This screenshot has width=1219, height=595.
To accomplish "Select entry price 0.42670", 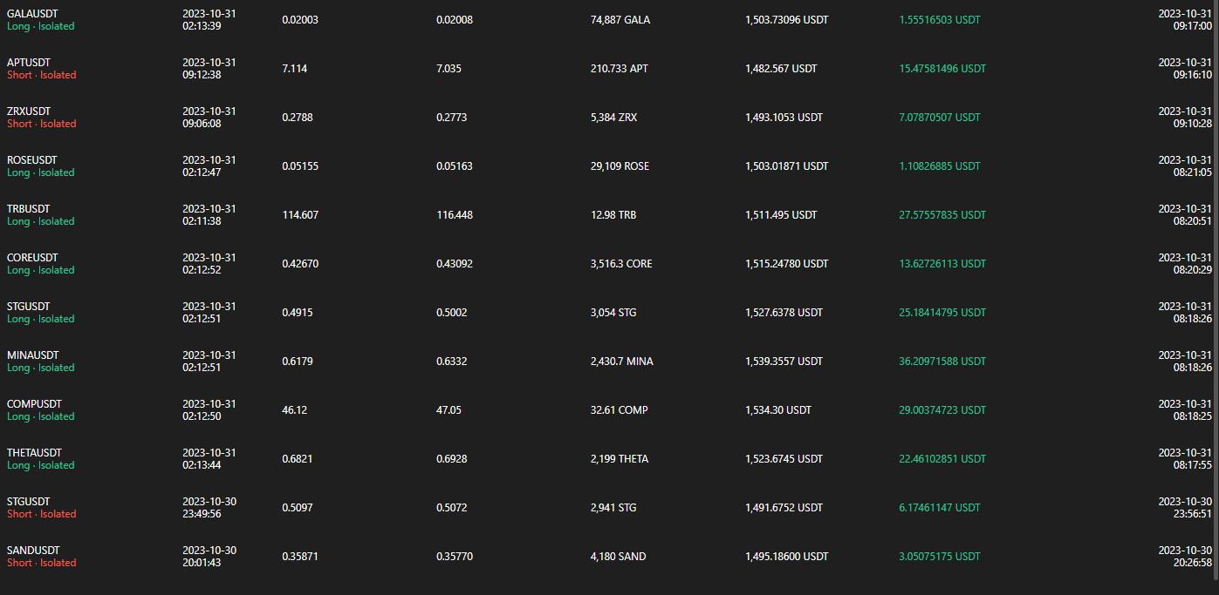I will [x=300, y=263].
